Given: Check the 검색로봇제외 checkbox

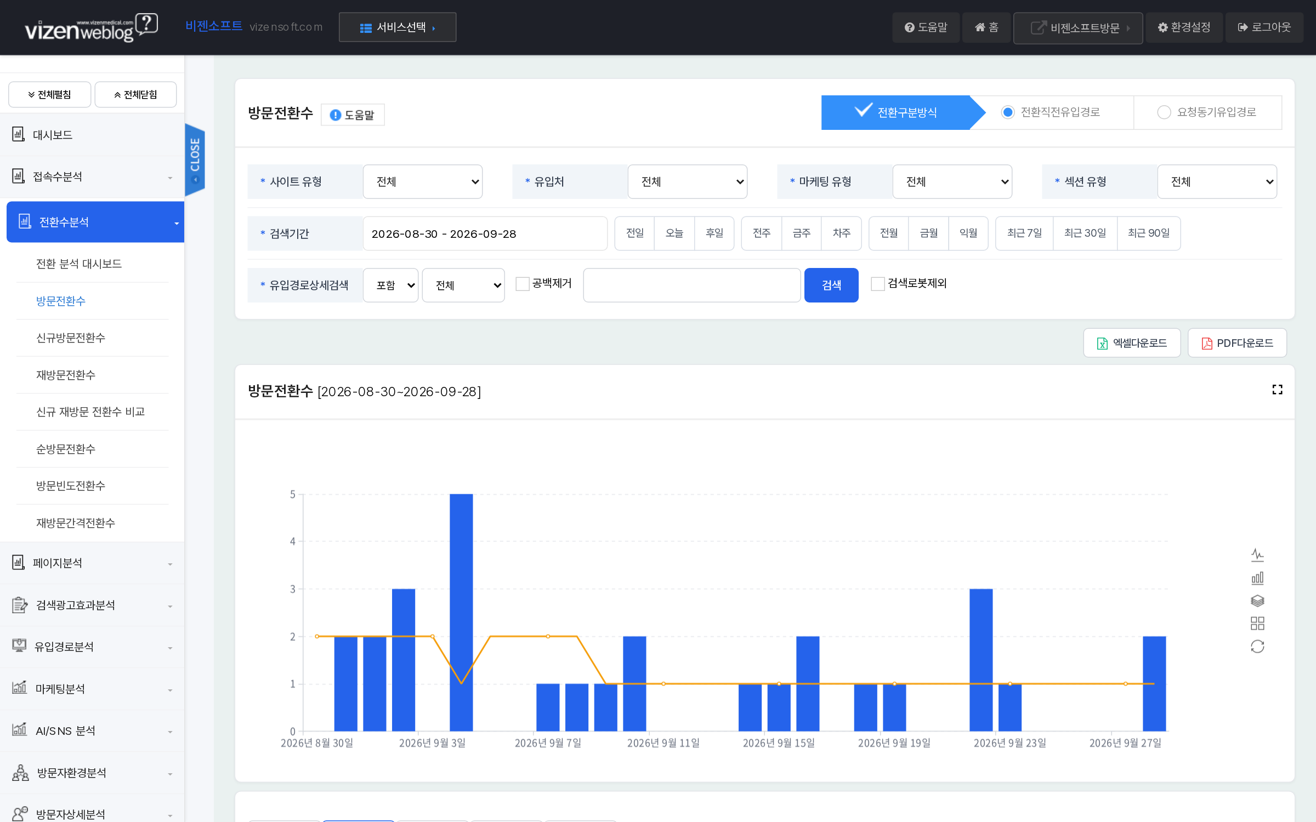Looking at the screenshot, I should 878,284.
